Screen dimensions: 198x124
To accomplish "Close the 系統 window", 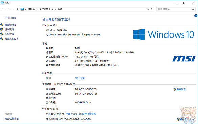I will click(x=193, y=3).
